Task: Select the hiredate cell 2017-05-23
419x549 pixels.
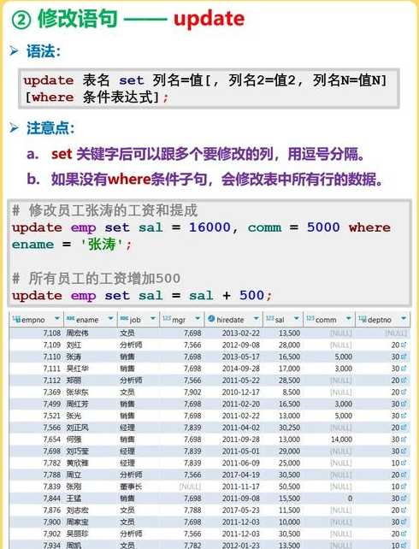Action: pyautogui.click(x=241, y=511)
